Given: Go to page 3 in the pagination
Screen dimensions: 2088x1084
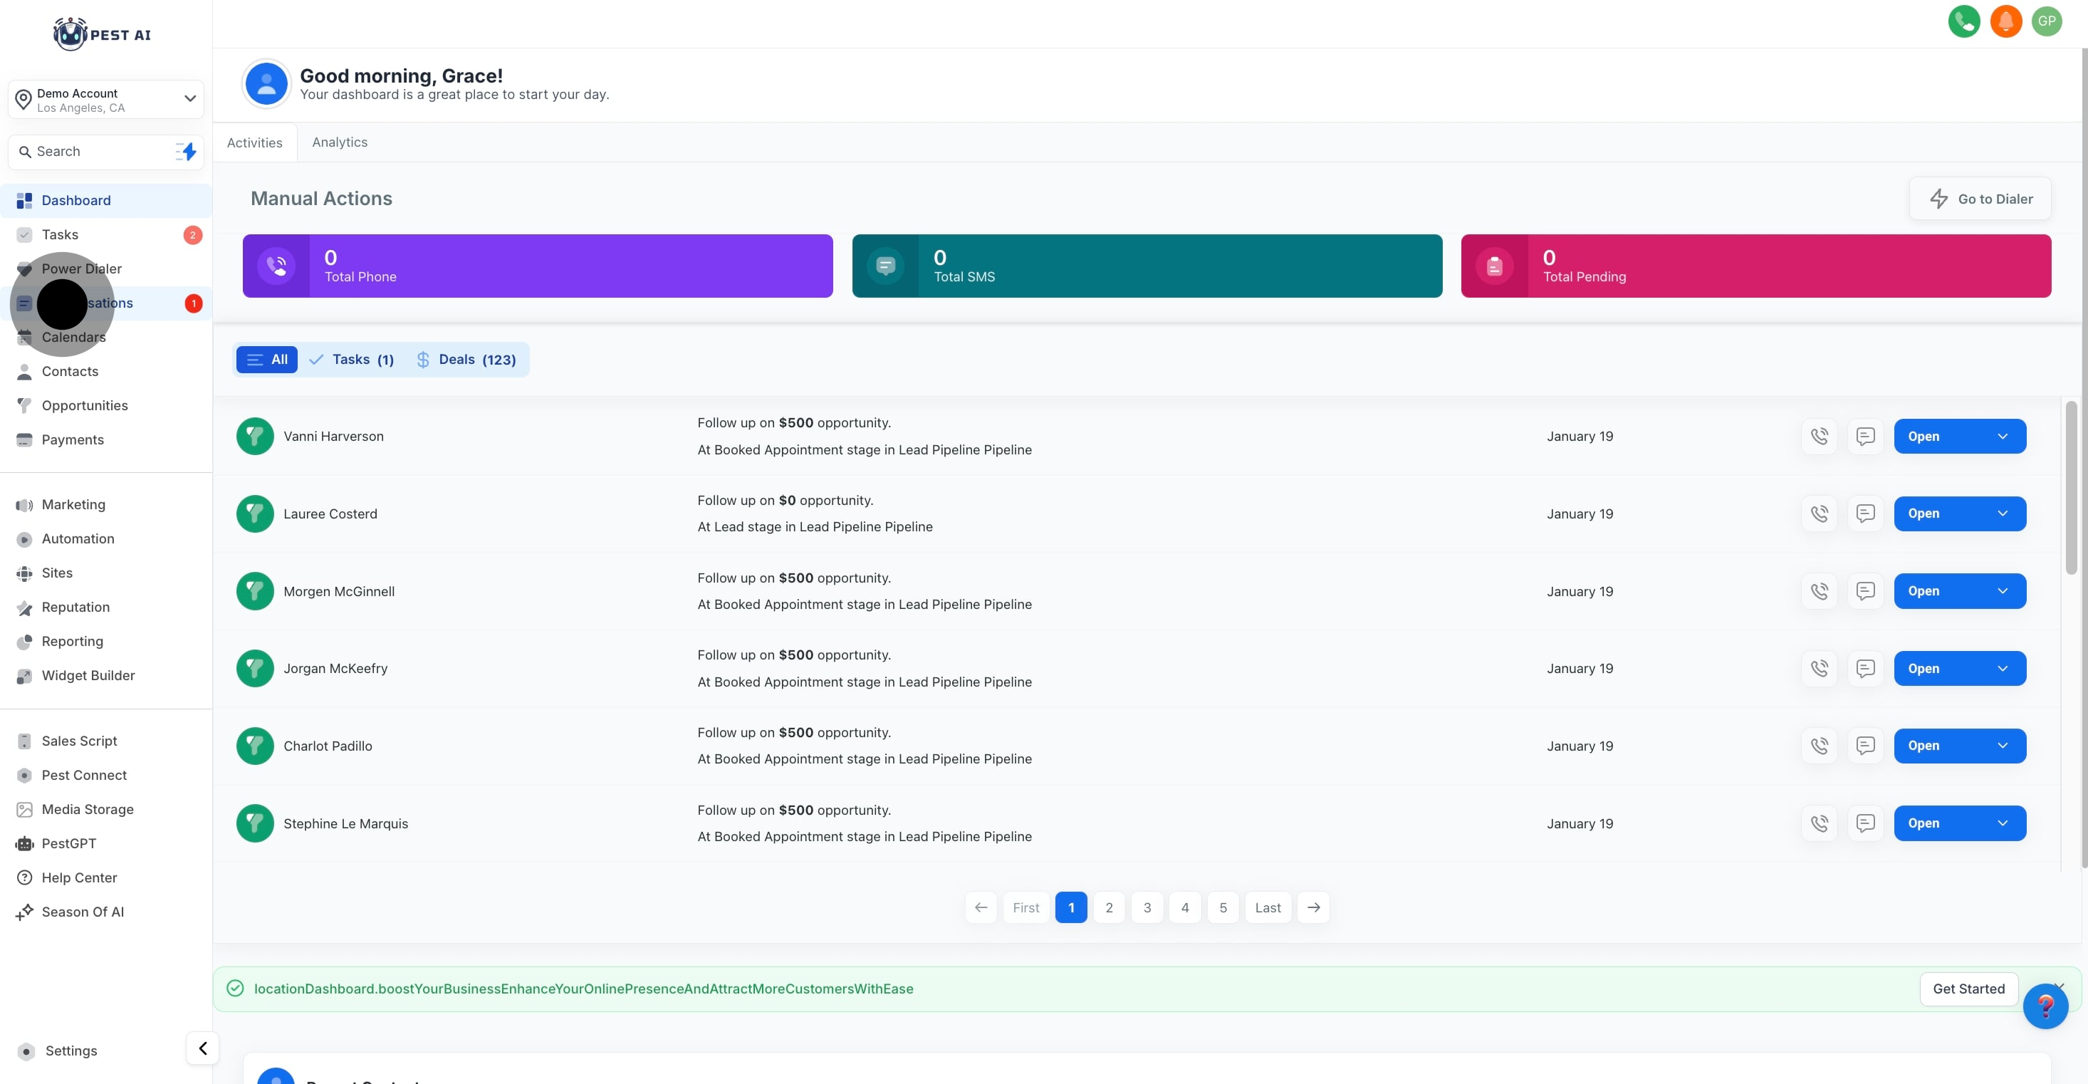Looking at the screenshot, I should (1146, 907).
